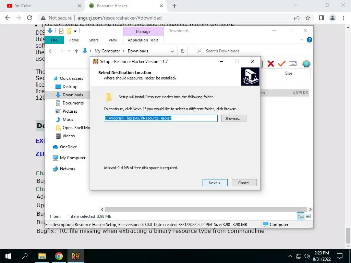This screenshot has width=351, height=263.
Task: Bookmark this page with the star
Action: [308, 18]
